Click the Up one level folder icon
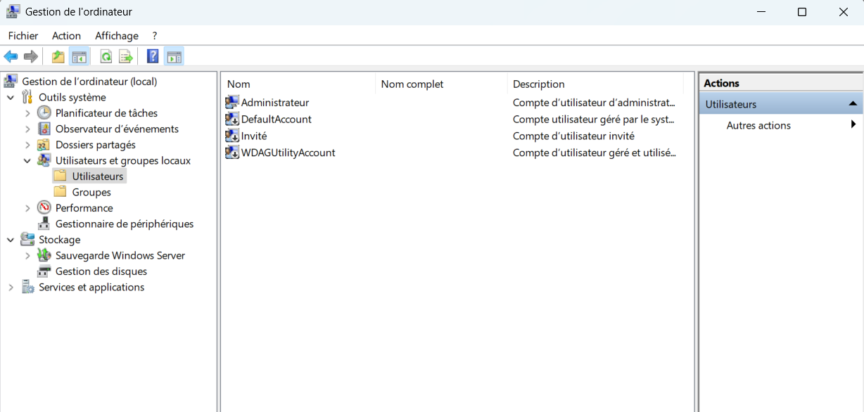The width and height of the screenshot is (864, 412). click(x=58, y=57)
